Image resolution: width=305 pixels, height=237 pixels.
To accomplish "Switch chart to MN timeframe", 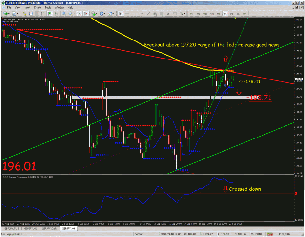I will (245, 14).
